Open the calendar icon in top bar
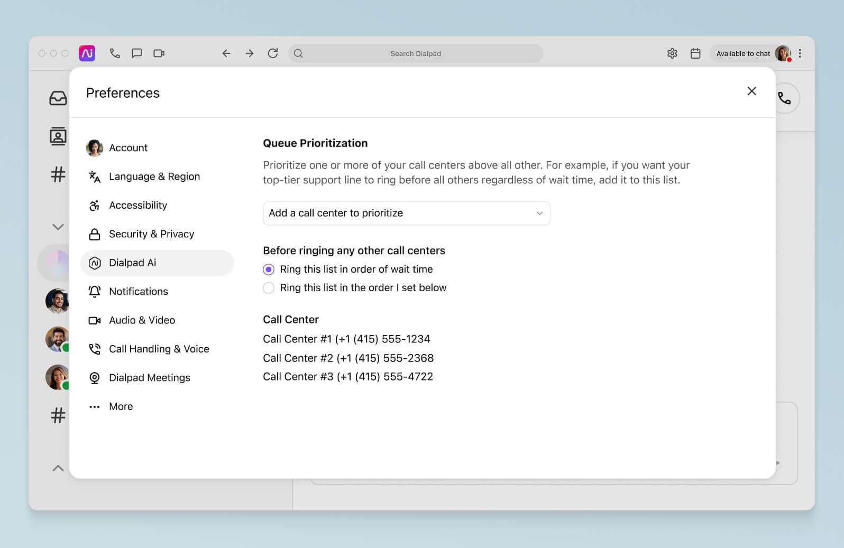 coord(695,53)
